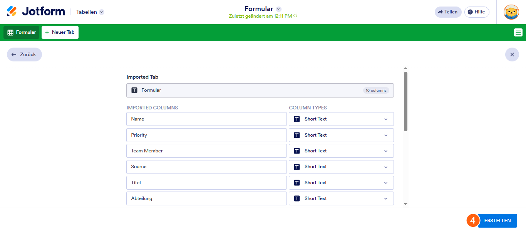
Task: Open the user avatar profile menu
Action: click(x=511, y=12)
